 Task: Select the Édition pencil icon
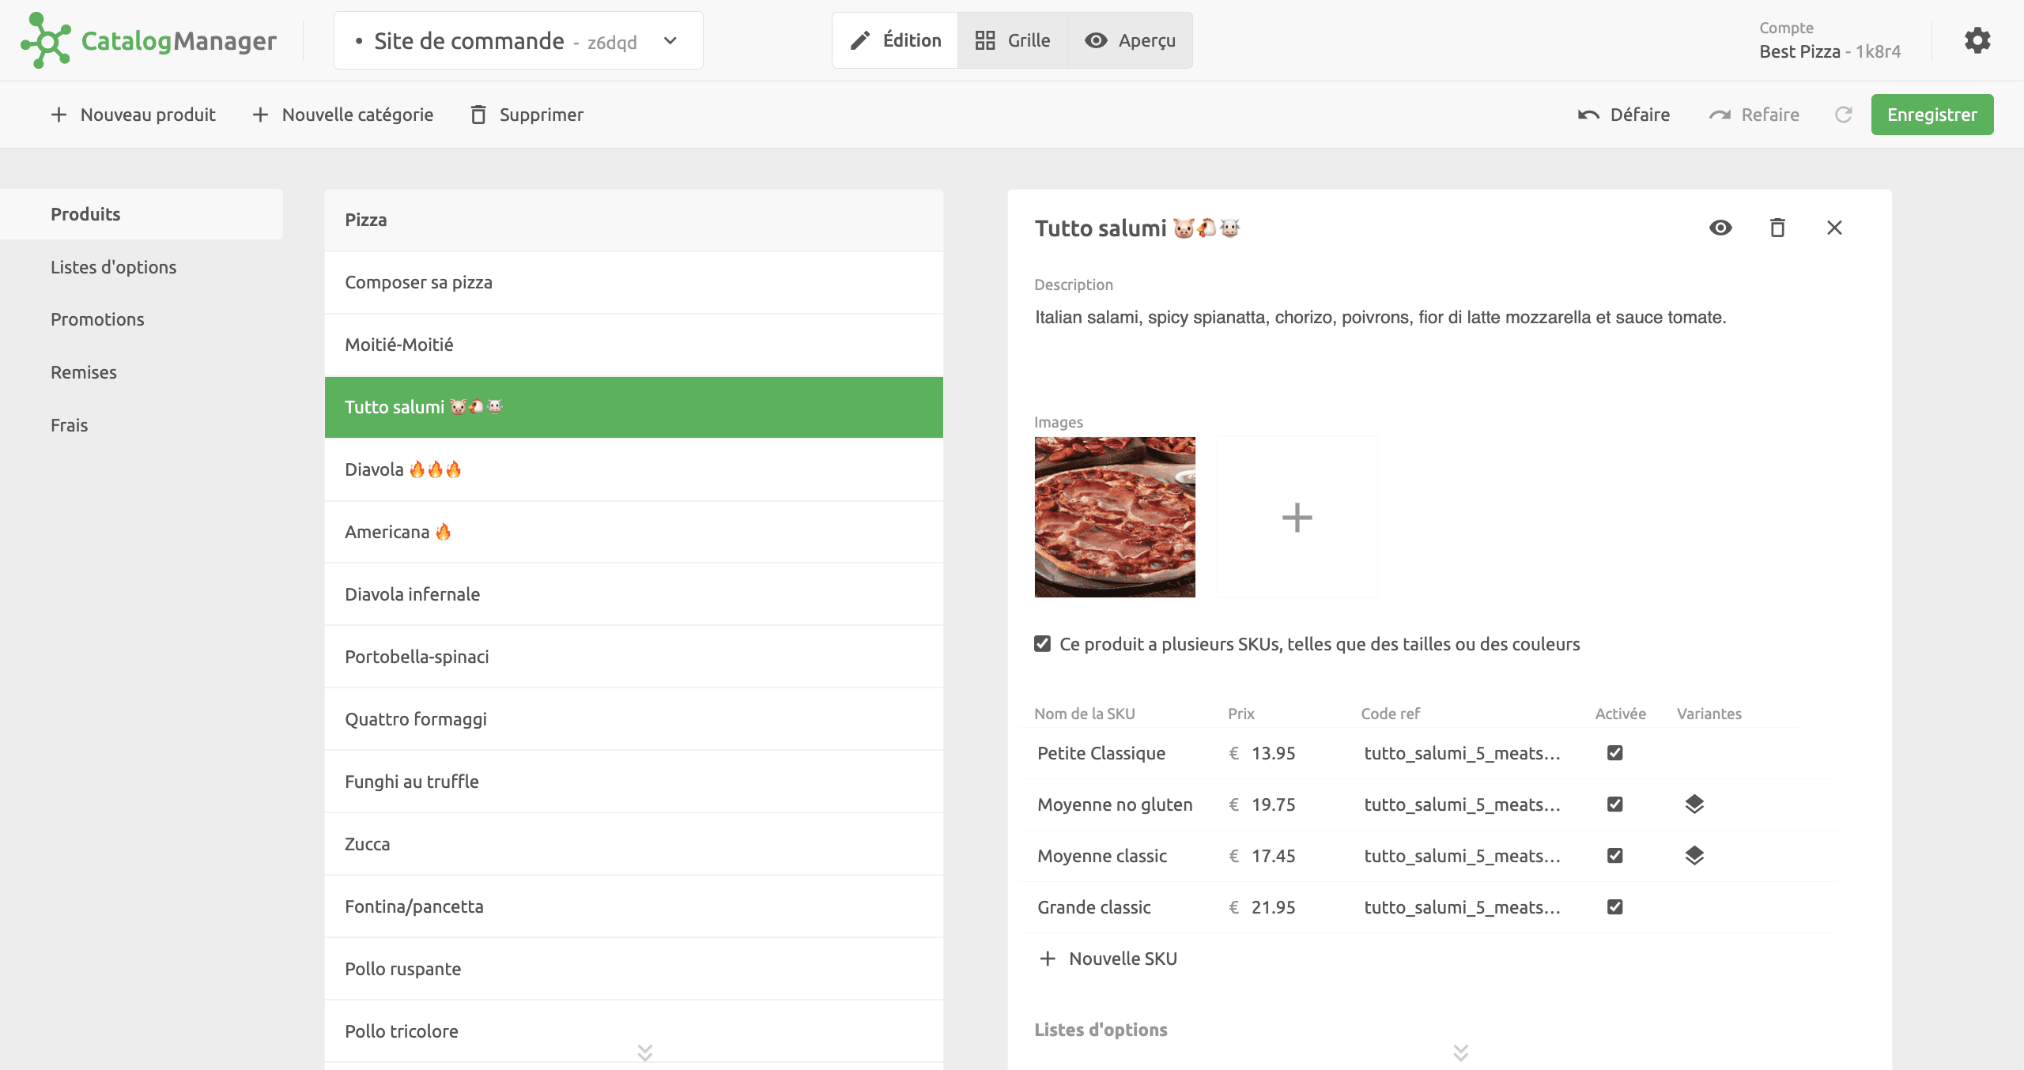point(861,40)
